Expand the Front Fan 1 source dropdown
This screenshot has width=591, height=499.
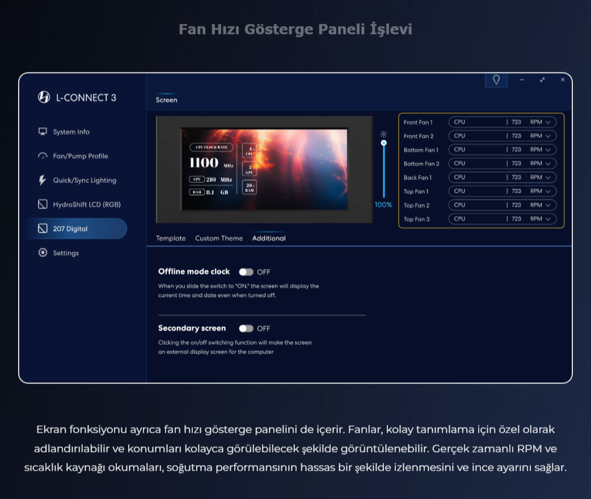[x=503, y=122]
